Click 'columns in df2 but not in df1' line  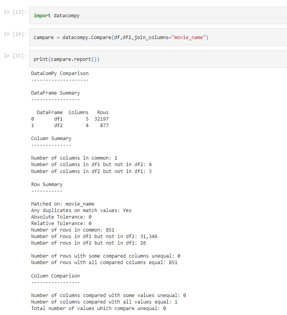point(91,171)
